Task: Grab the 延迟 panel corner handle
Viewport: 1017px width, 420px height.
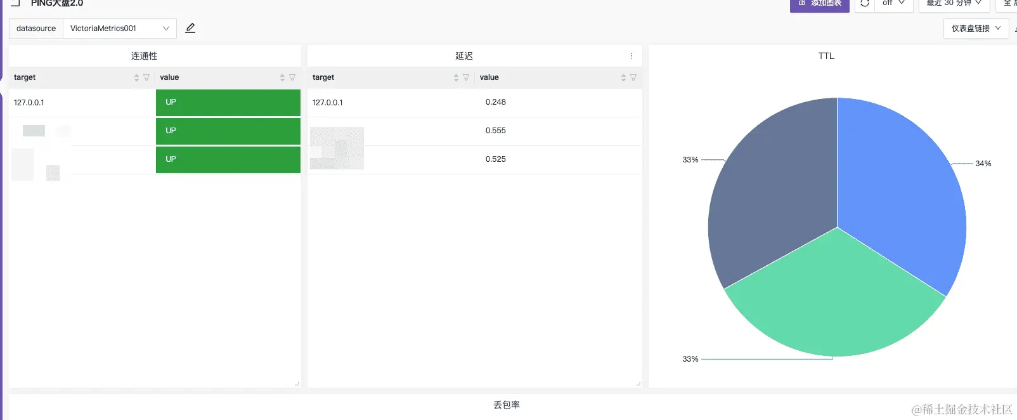Action: coord(638,384)
